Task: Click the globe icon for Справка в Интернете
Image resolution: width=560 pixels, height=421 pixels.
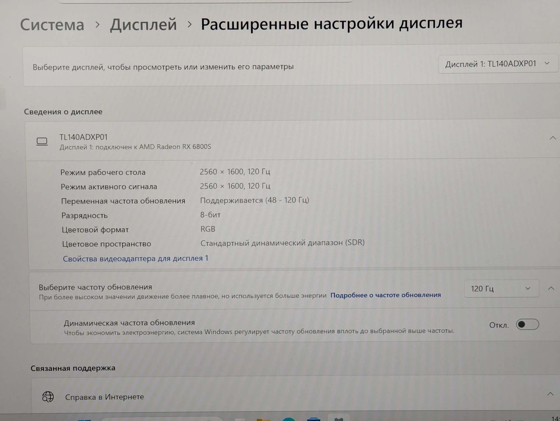Action: click(48, 397)
